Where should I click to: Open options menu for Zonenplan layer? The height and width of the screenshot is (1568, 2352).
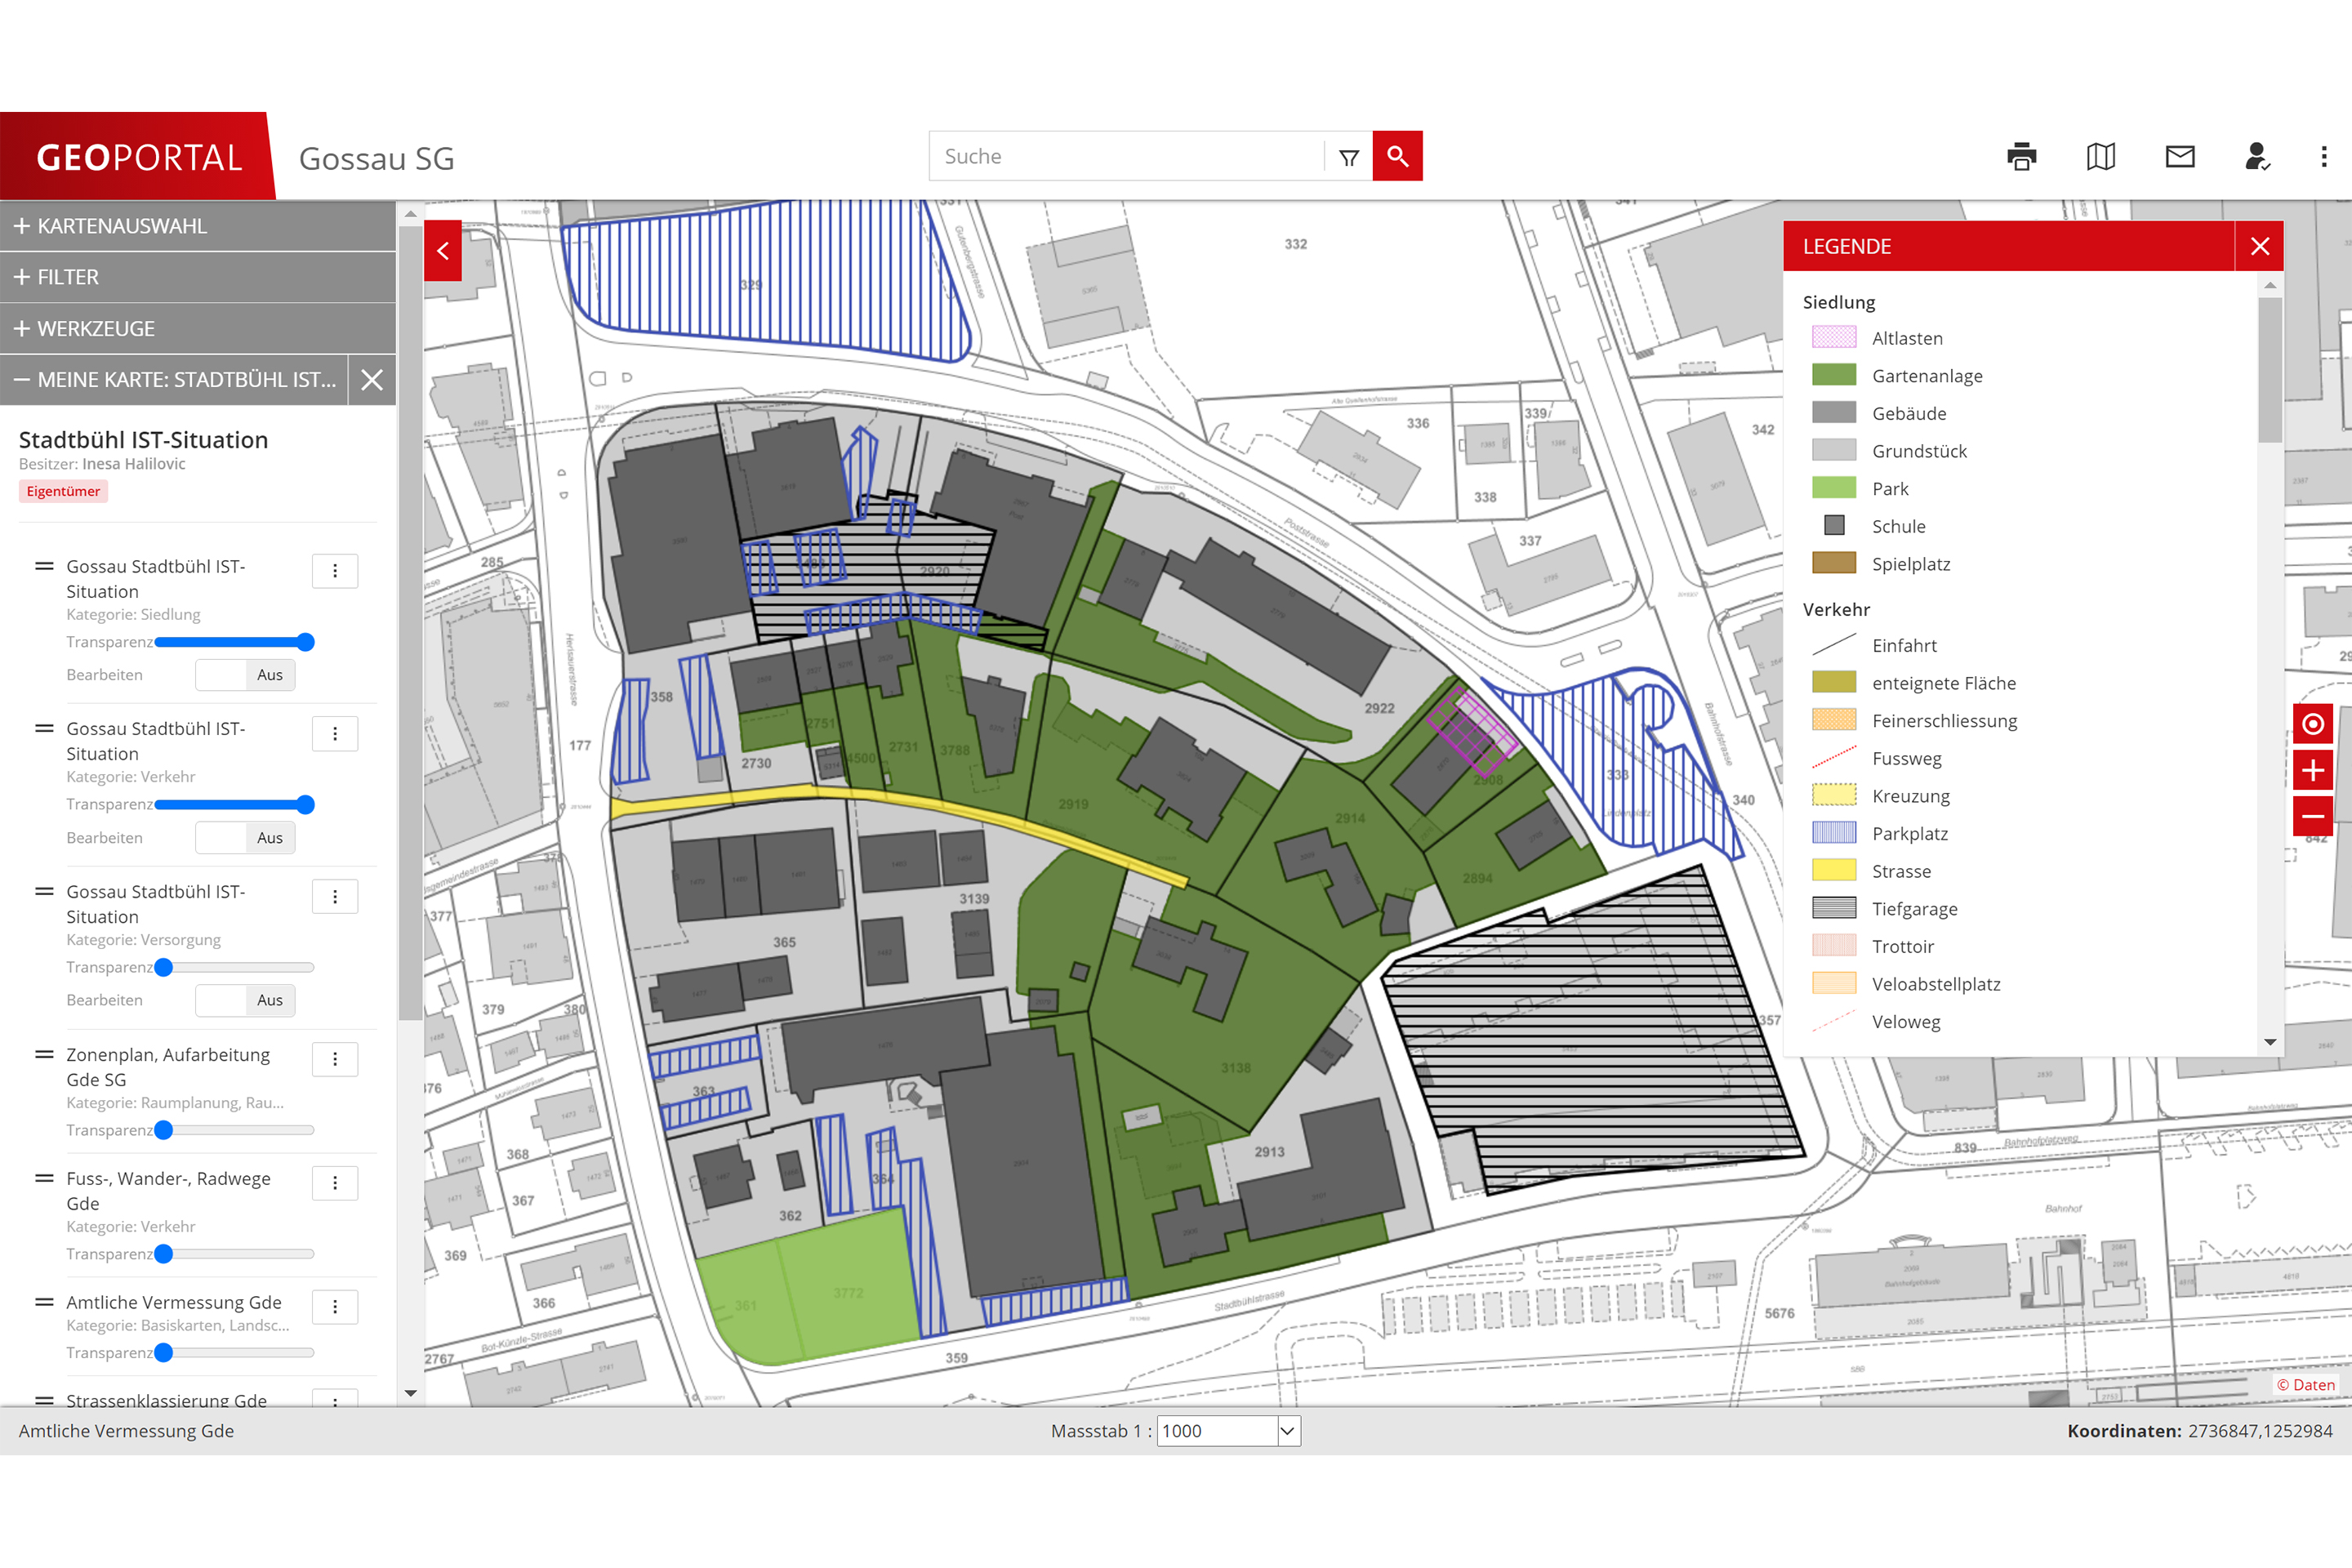pos(335,1059)
